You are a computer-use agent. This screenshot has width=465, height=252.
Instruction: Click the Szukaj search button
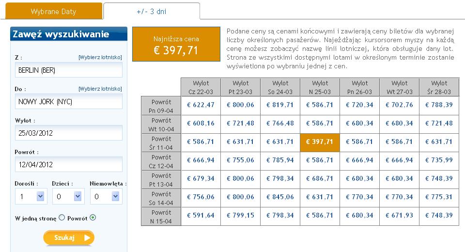coord(69,238)
